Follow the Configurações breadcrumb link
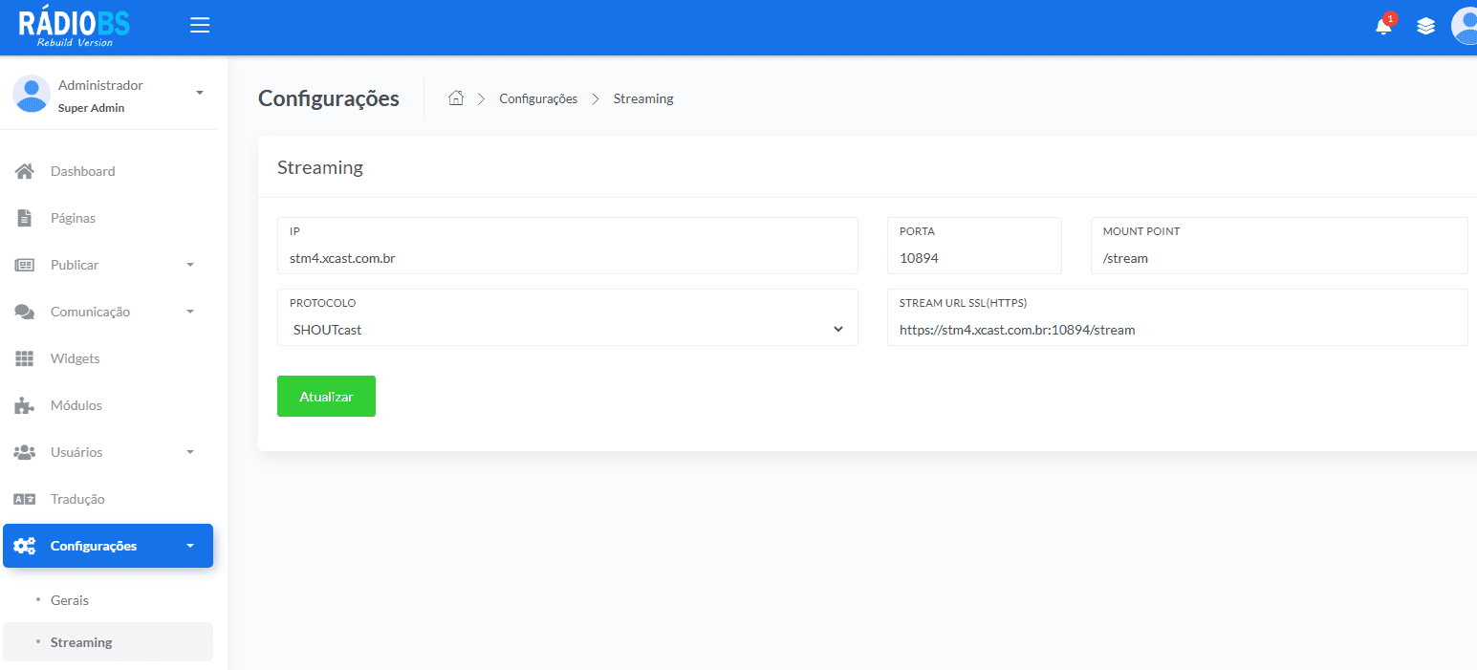 [538, 98]
